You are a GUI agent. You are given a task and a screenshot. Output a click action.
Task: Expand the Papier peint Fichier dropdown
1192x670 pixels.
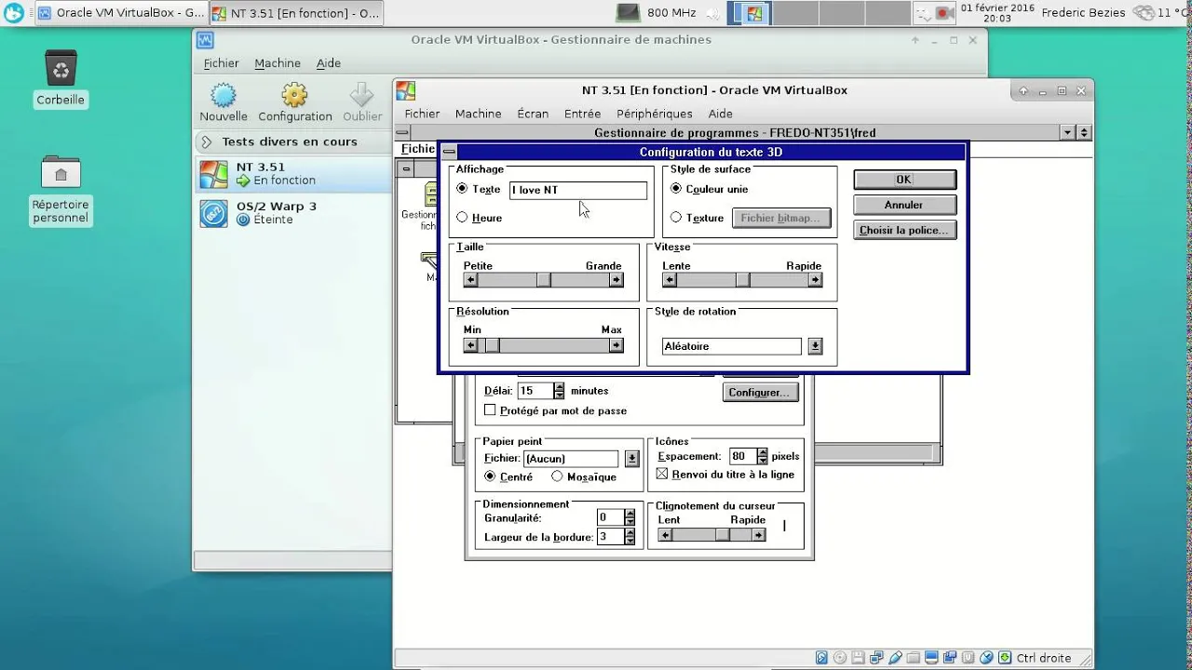[632, 459]
